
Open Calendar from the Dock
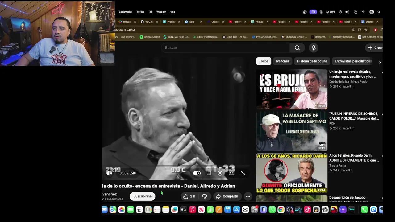click(139, 210)
